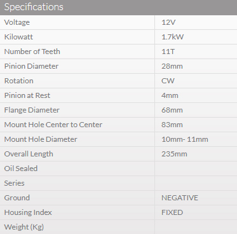Select the Pinion Diameter label
The image size is (237, 234).
31,66
